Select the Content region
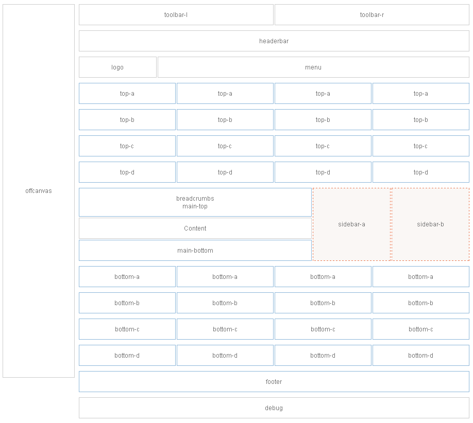Image resolution: width=473 pixels, height=423 pixels. pos(195,228)
